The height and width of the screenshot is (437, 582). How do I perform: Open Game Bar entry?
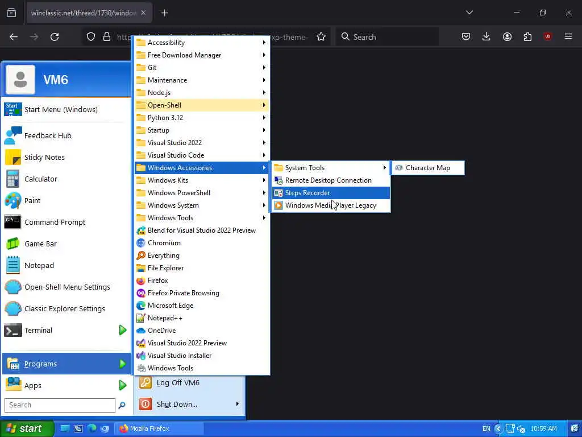click(66, 244)
